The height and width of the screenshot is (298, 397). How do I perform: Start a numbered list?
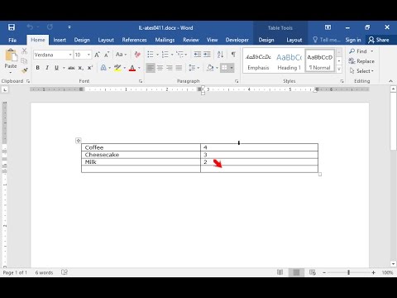pyautogui.click(x=165, y=55)
